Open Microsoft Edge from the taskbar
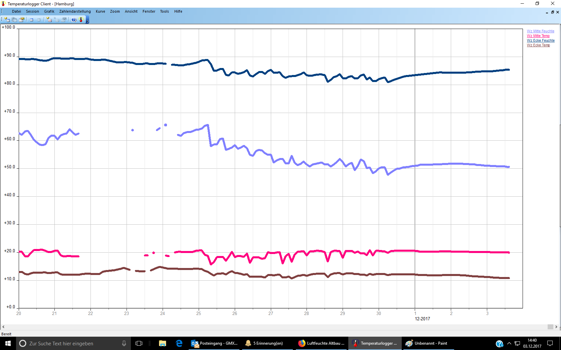Screen dimensions: 561x350 click(179, 343)
